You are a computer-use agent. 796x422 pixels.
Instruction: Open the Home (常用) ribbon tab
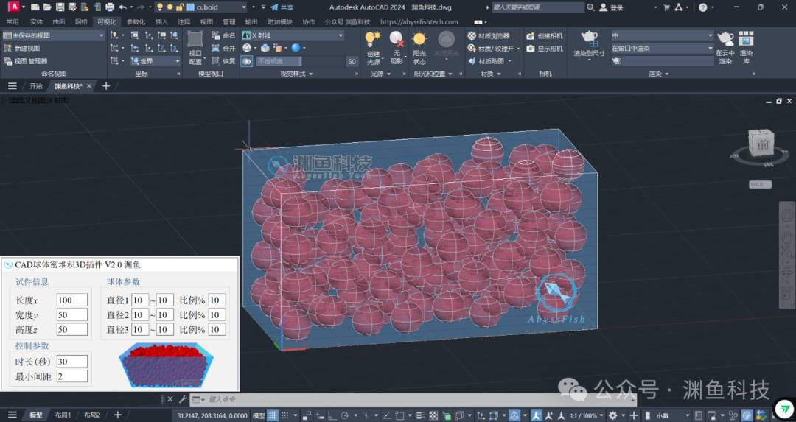(x=13, y=22)
